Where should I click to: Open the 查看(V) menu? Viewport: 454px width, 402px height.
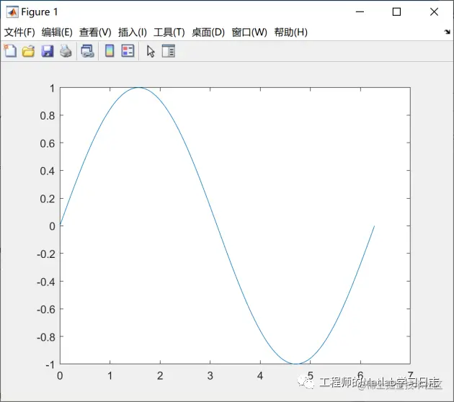point(95,32)
